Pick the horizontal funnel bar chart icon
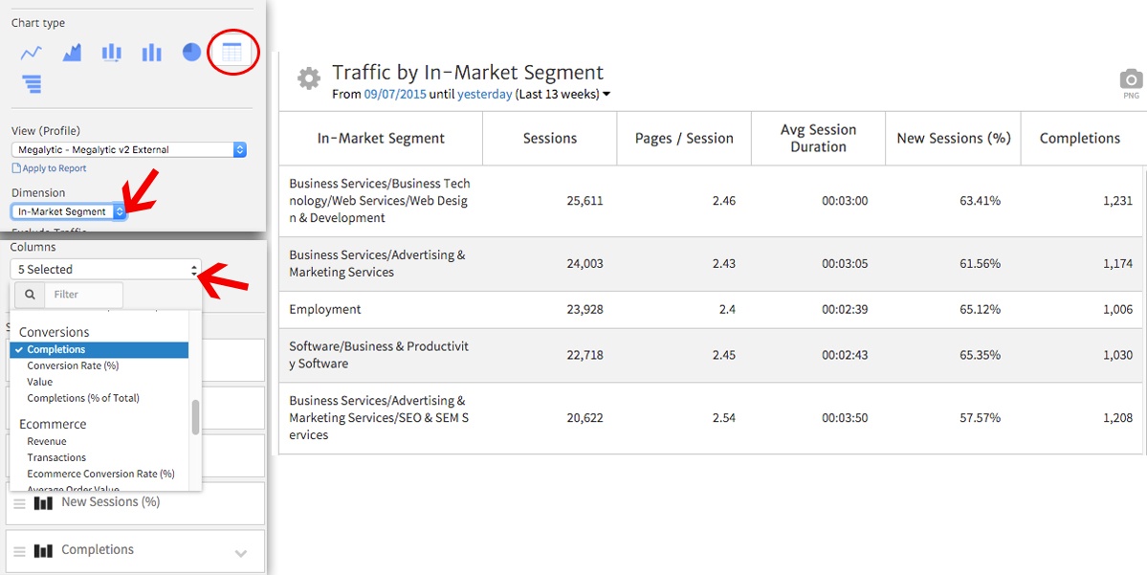This screenshot has height=575, width=1147. point(32,84)
